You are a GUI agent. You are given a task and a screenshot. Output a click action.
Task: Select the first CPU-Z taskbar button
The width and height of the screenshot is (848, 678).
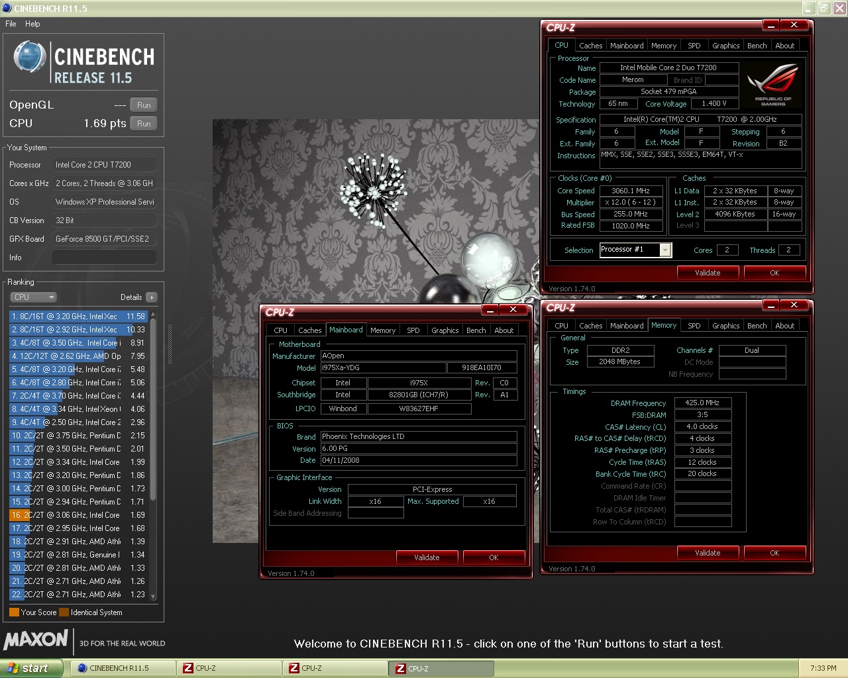coord(229,668)
